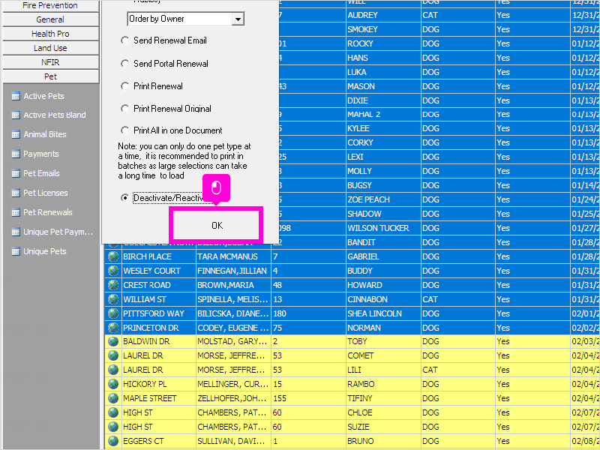Click the RAMBO pet name cell
This screenshot has height=450, width=600.
click(x=383, y=384)
